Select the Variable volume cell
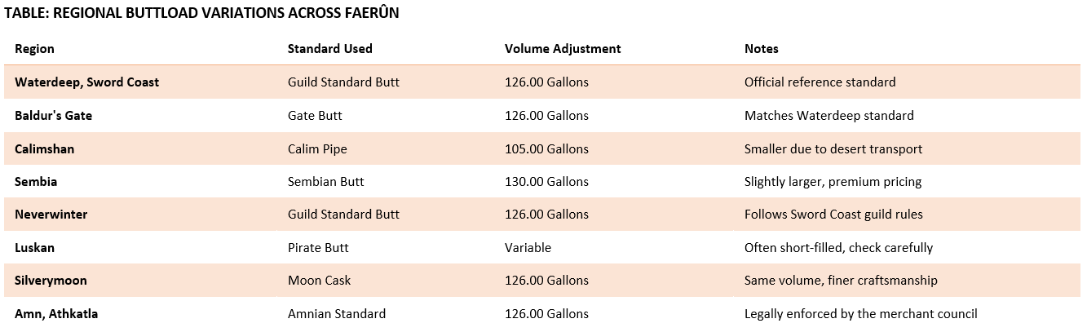1087x332 pixels. click(528, 248)
